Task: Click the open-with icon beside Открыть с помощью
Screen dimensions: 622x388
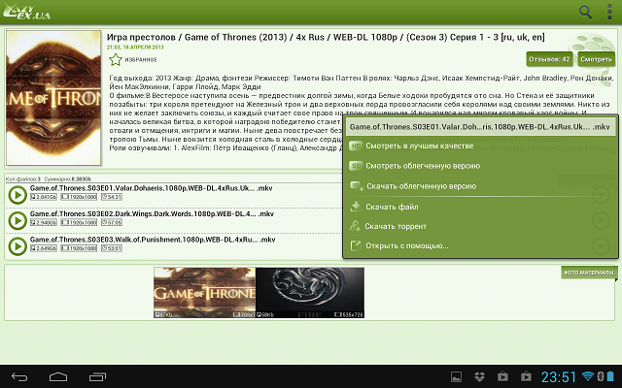Action: click(356, 245)
